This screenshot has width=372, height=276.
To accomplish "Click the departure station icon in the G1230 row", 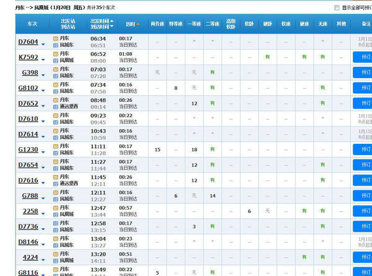I will pyautogui.click(x=55, y=146).
